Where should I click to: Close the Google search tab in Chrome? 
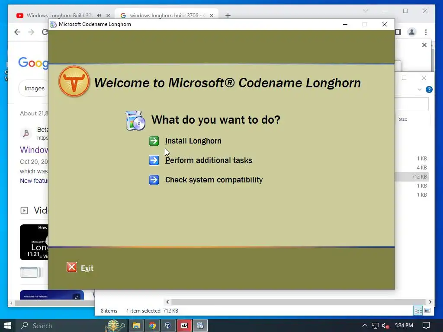pyautogui.click(x=211, y=16)
